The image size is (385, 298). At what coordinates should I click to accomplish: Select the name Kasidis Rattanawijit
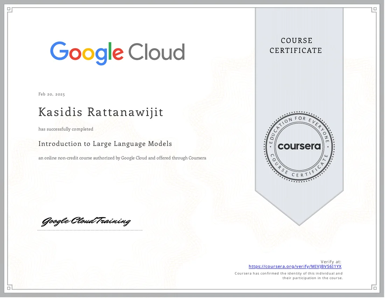click(101, 113)
